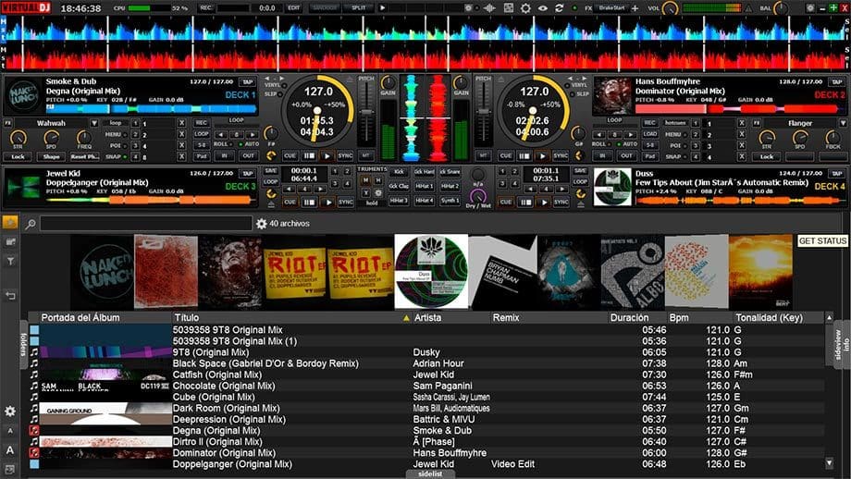
Task: Click the GET STATUS button
Action: point(822,240)
